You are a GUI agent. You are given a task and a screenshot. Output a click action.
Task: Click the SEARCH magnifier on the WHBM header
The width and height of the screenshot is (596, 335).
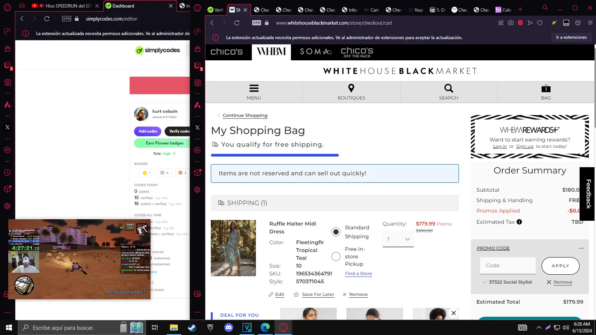click(x=449, y=88)
